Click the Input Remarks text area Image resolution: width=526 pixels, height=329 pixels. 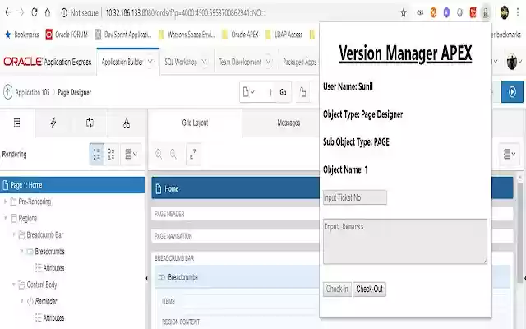tap(405, 241)
